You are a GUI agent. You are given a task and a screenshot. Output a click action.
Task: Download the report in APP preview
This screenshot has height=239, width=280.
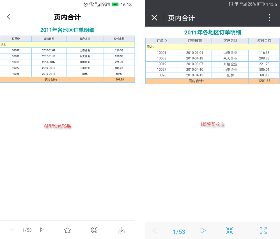point(121,230)
